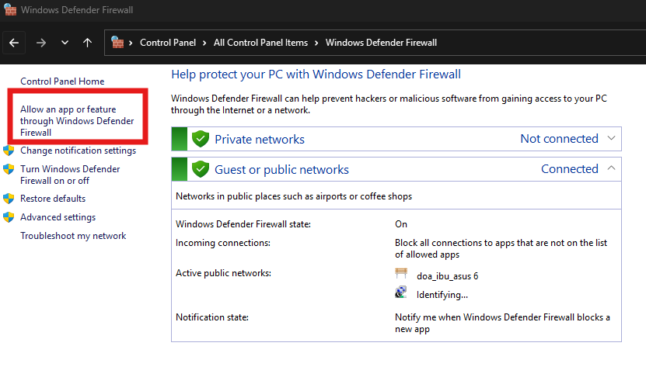The width and height of the screenshot is (646, 367).
Task: Click the Restore defaults link
Action: pos(53,199)
